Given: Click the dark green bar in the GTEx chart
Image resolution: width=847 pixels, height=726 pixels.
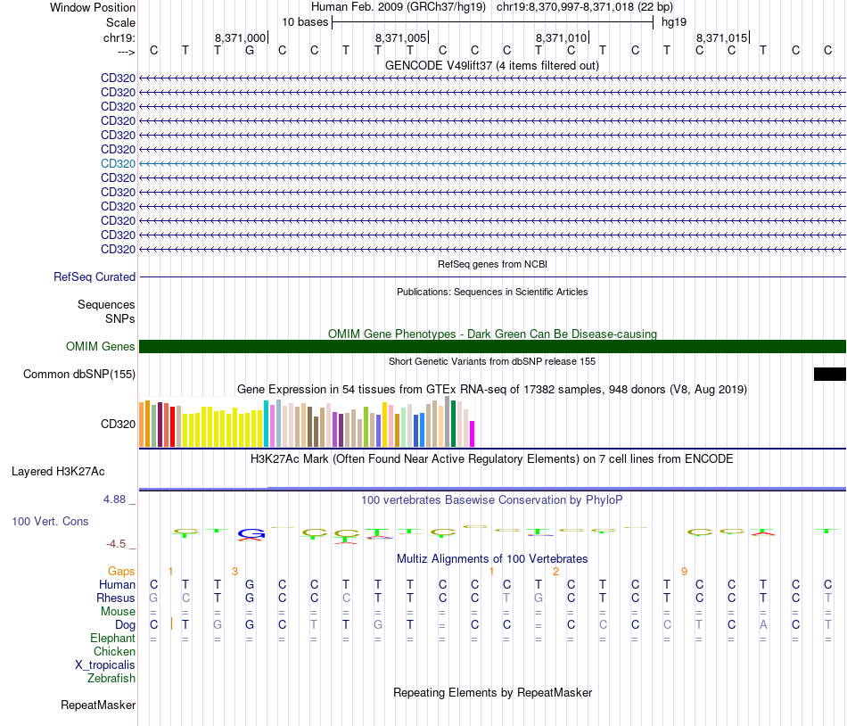Looking at the screenshot, I should (x=453, y=424).
